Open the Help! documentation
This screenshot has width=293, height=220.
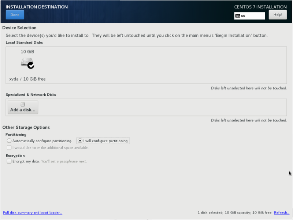click(x=278, y=15)
